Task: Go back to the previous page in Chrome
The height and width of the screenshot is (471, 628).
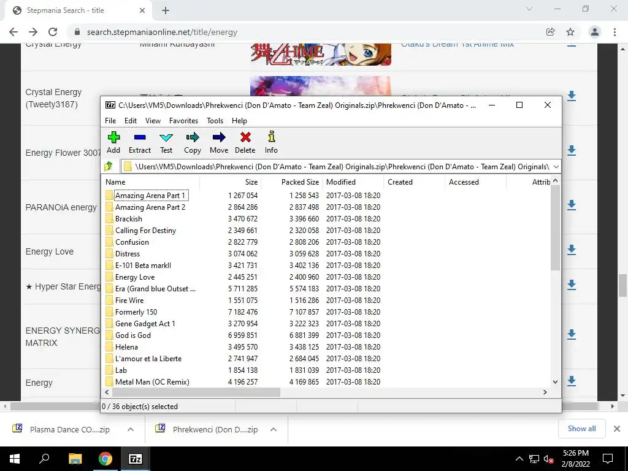Action: tap(13, 32)
